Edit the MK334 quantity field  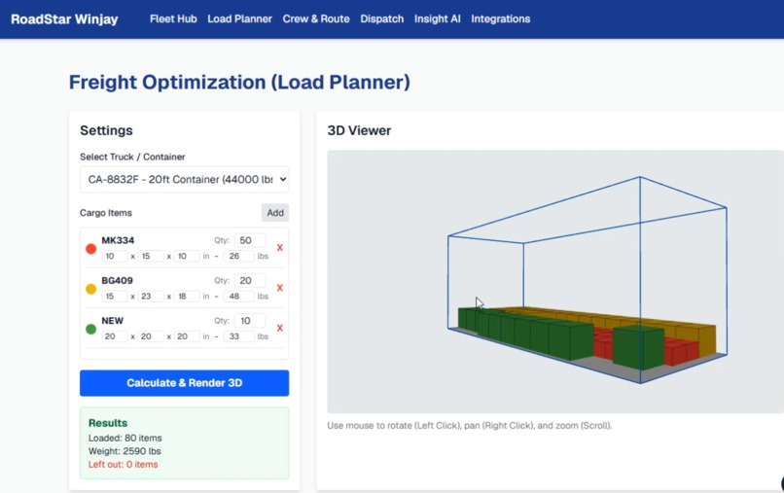(250, 240)
